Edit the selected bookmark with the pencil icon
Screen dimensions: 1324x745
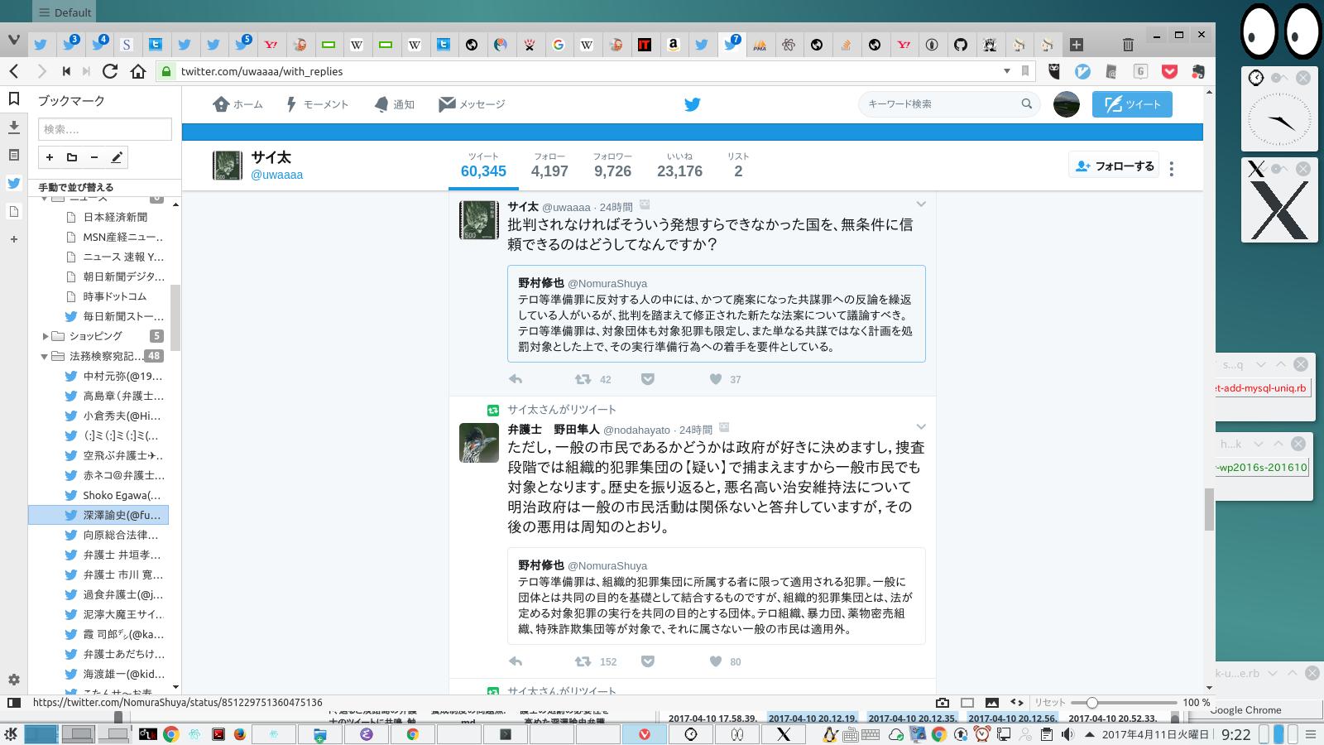point(117,157)
